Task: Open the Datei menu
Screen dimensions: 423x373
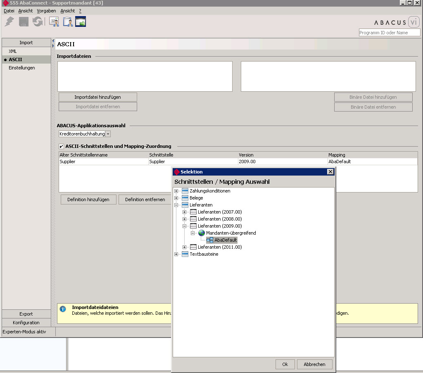Action: tap(9, 11)
